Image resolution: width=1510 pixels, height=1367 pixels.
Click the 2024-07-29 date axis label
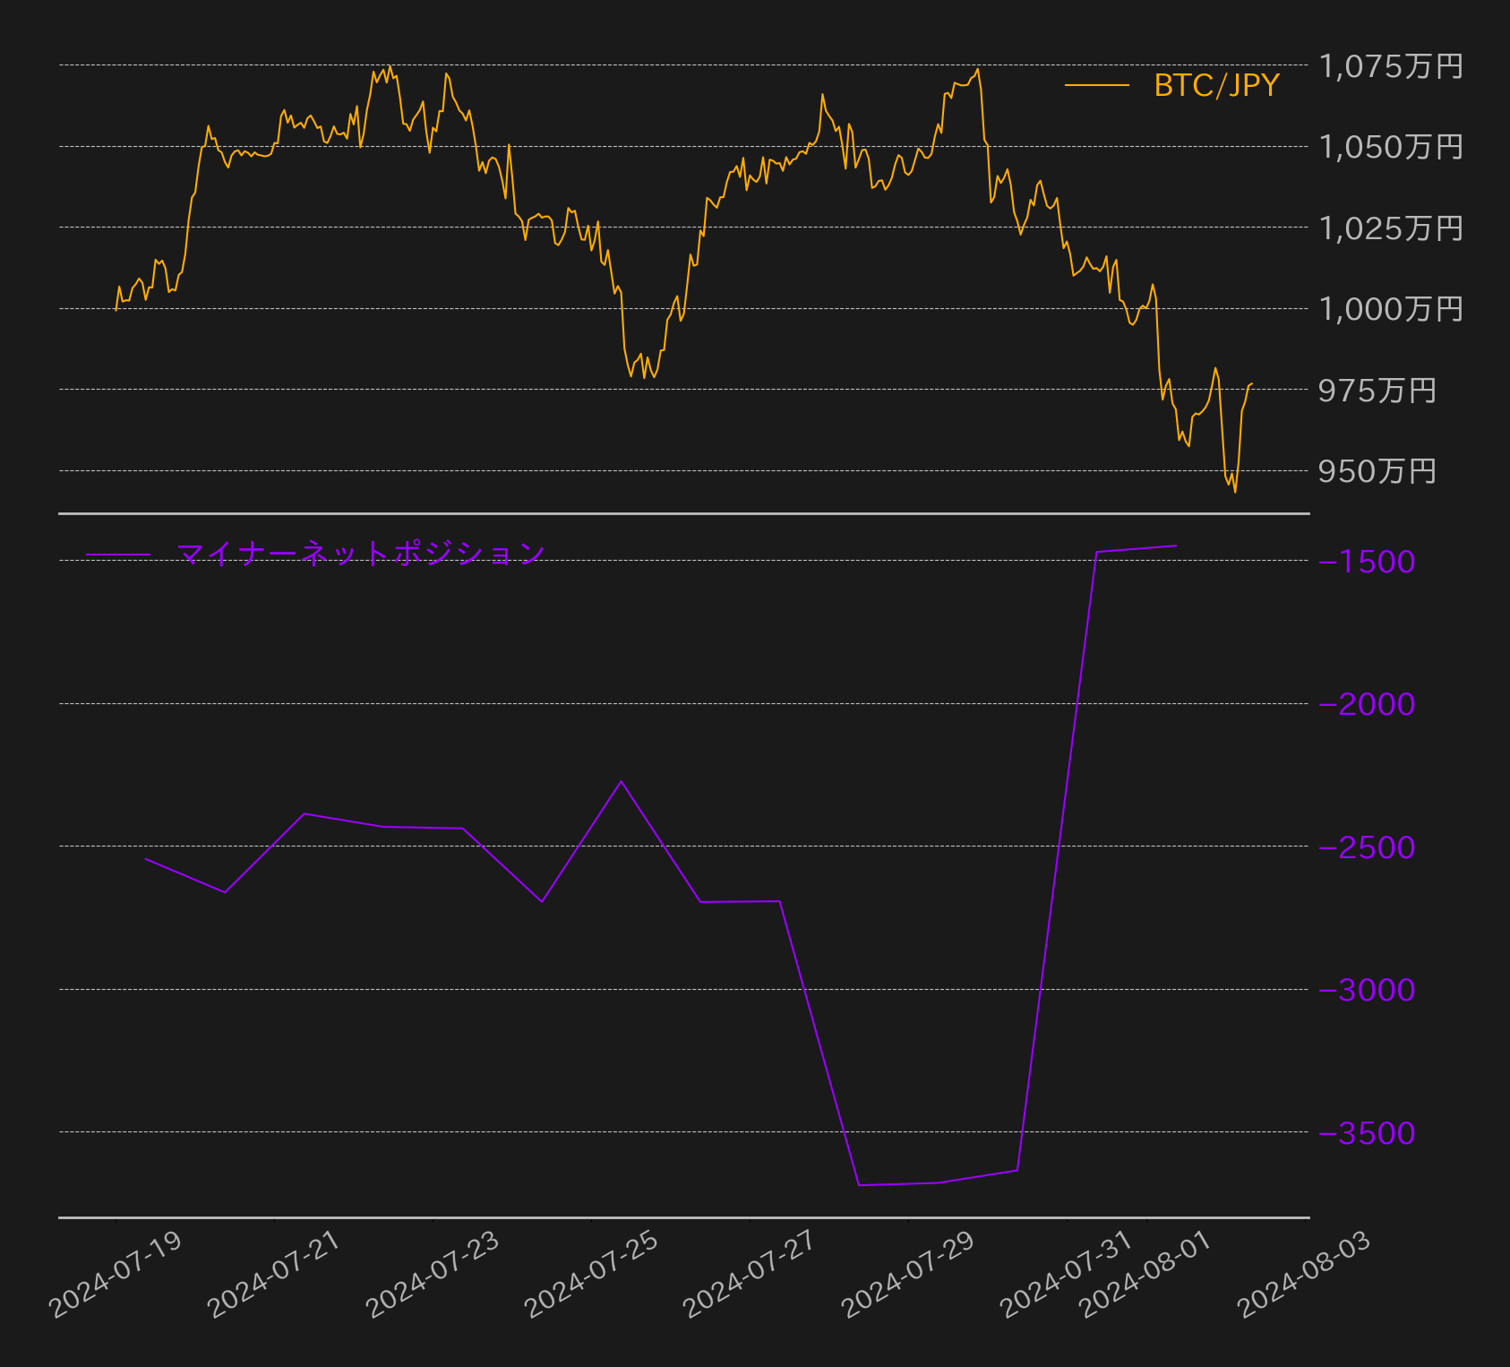pos(908,1275)
